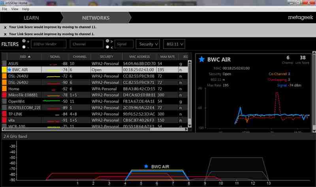This screenshot has height=187, width=316.
Task: Click the Signal filter field
Action: pos(124,44)
